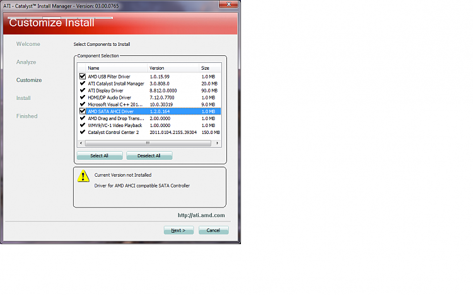This screenshot has height=295, width=473.
Task: Toggle the ATI Display Driver checkmark
Action: [x=83, y=90]
